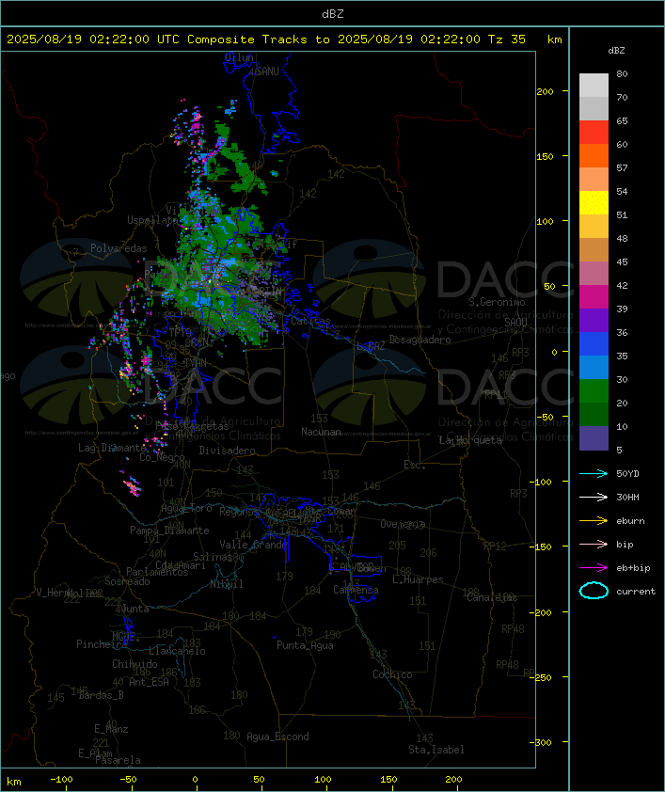Screen dimensions: 665x792
Task: Click the magenta eb+bip arrow in legend
Action: (x=594, y=568)
